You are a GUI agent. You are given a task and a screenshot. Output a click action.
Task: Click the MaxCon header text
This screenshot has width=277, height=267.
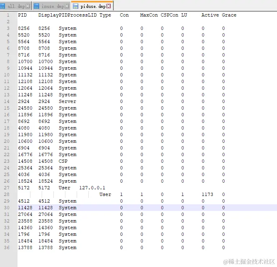[149, 15]
